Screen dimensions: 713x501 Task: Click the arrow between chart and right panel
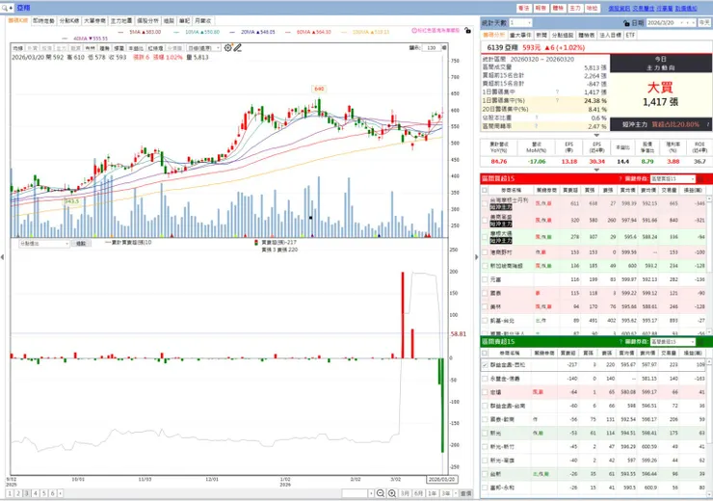coord(477,257)
